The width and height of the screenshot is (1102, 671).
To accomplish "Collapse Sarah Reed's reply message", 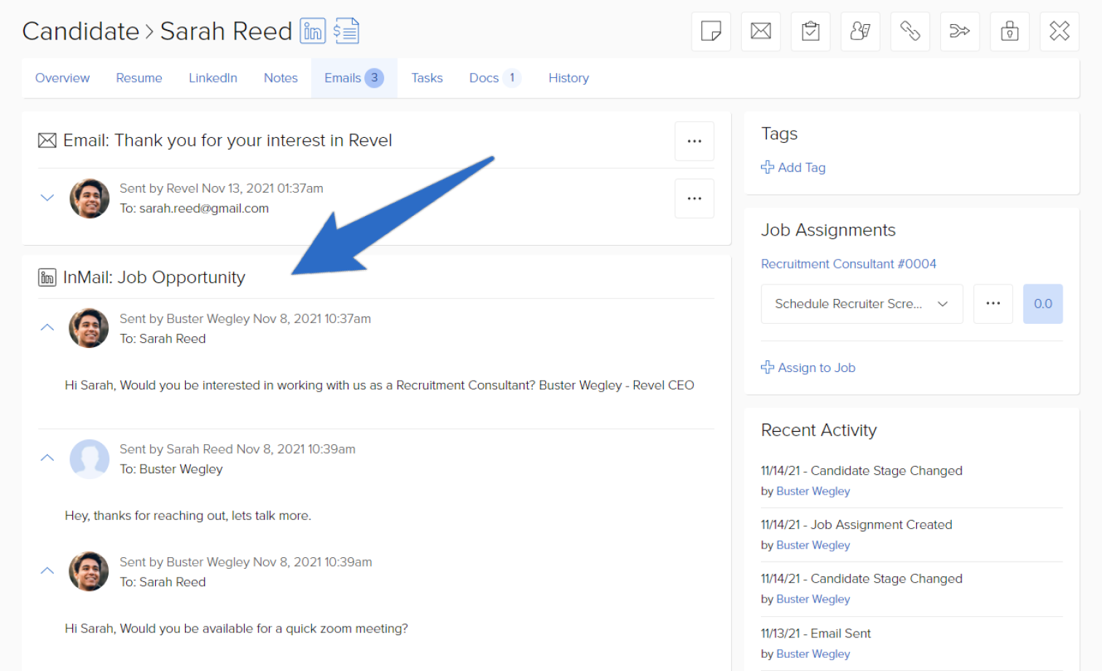I will click(x=47, y=458).
